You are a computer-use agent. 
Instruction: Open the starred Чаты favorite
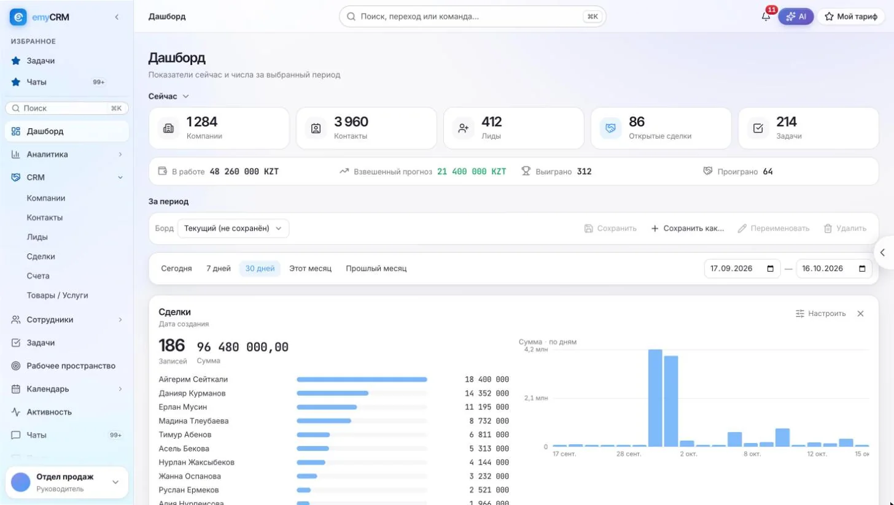tap(67, 82)
